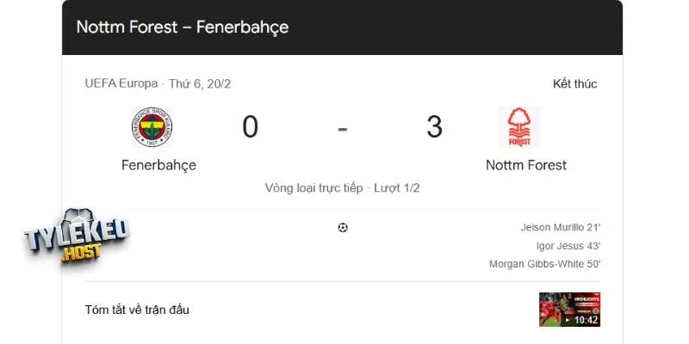The height and width of the screenshot is (344, 689).
Task: Select goalscorer Igor Jesus 43'
Action: (568, 246)
